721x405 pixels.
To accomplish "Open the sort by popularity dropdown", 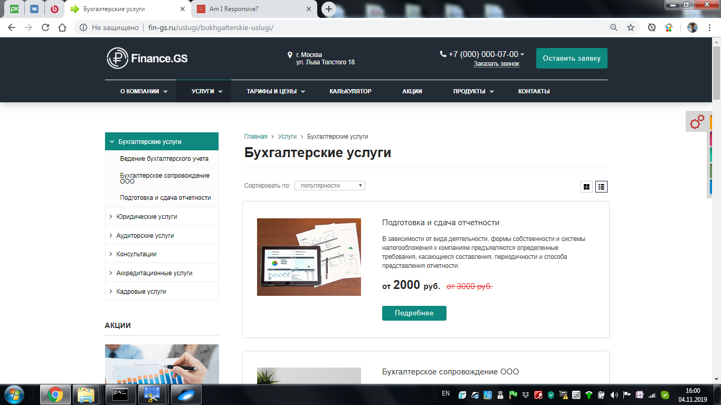I will pos(330,186).
